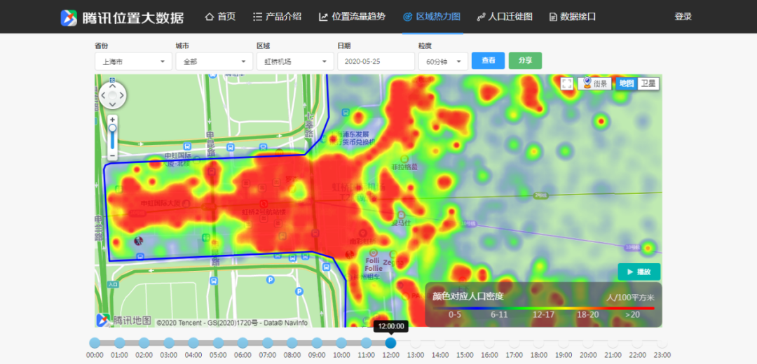Click the active 12:00 timeline handle
The image size is (757, 364).
390,343
